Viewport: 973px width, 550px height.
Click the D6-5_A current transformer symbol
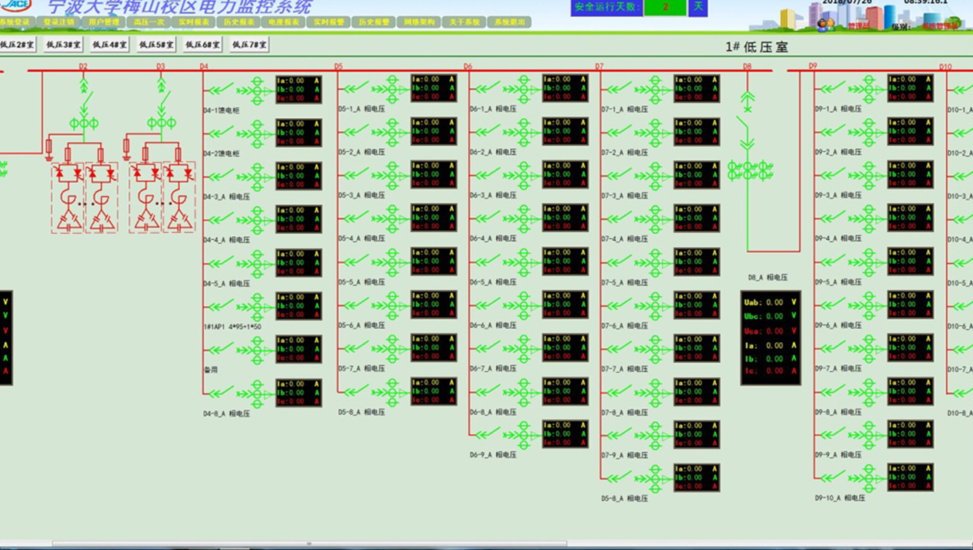(524, 262)
